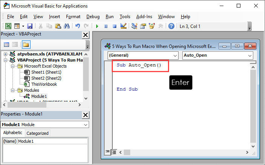265x165 pixels.
Task: Click the Undo arrow icon
Action: click(77, 26)
